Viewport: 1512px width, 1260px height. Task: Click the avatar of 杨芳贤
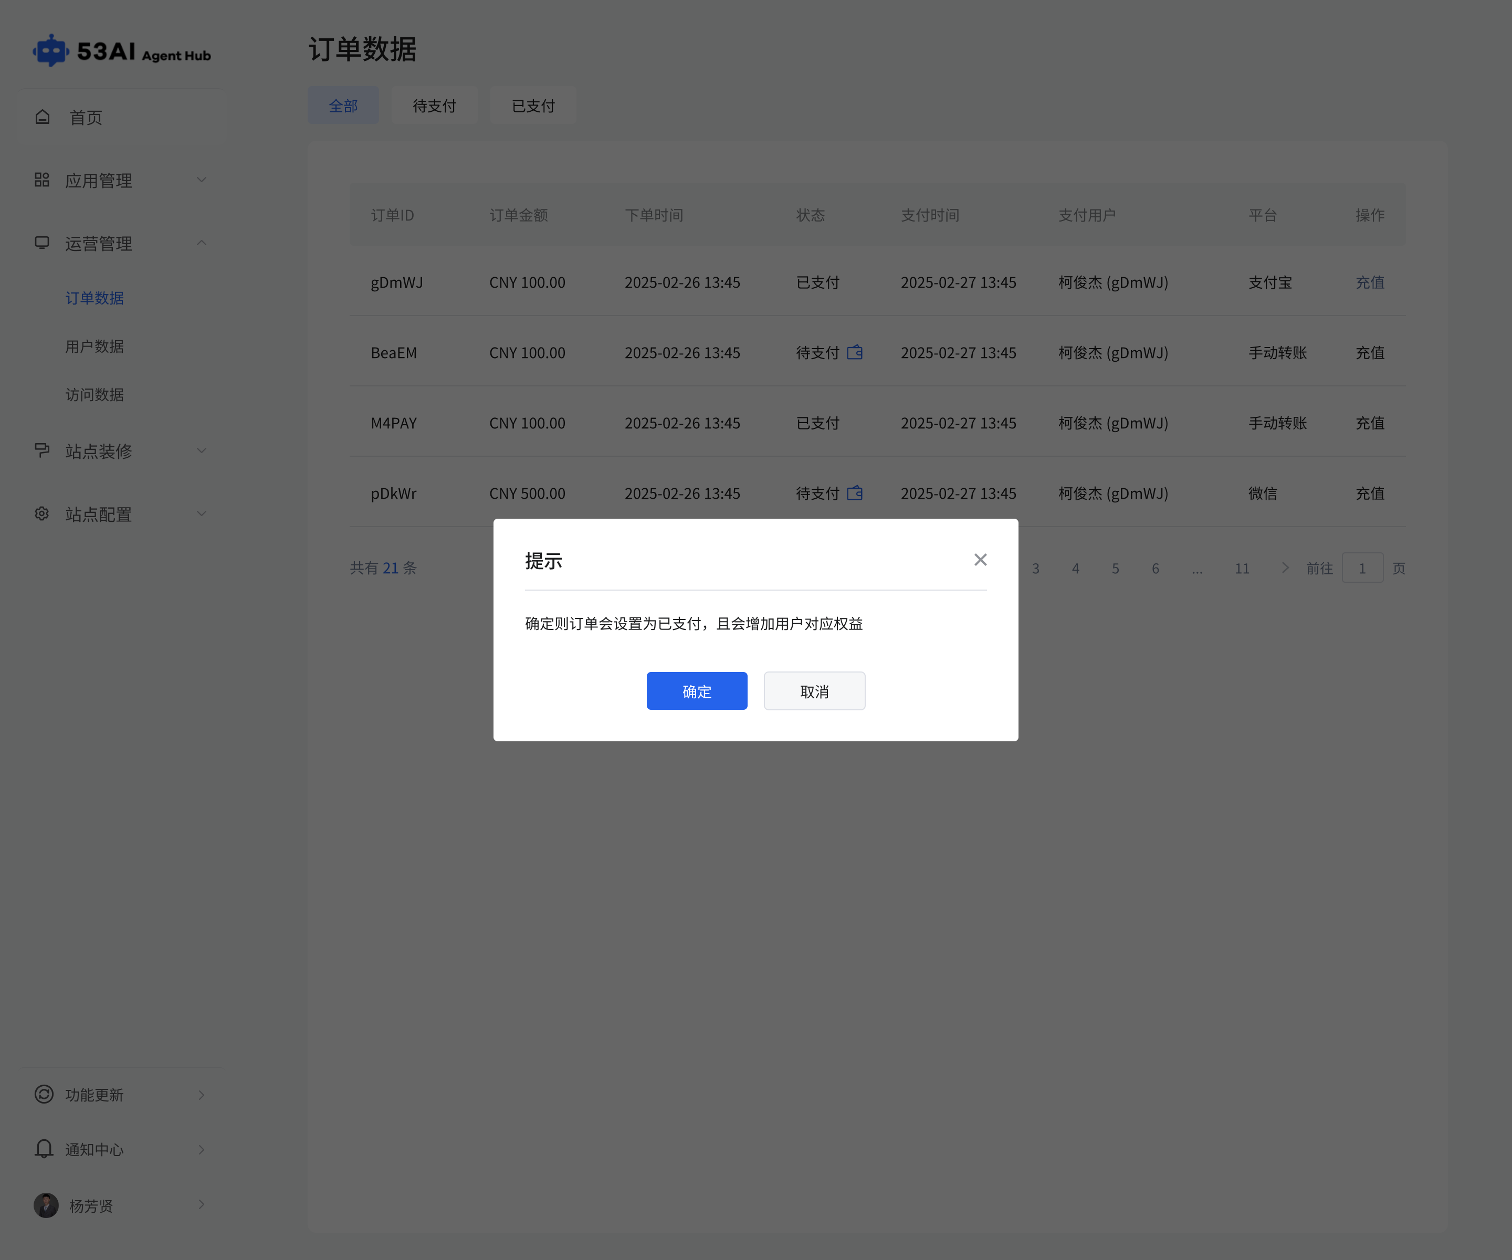point(46,1205)
